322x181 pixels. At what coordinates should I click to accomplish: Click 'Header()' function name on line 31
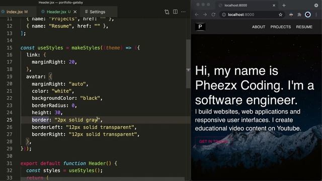100,163
